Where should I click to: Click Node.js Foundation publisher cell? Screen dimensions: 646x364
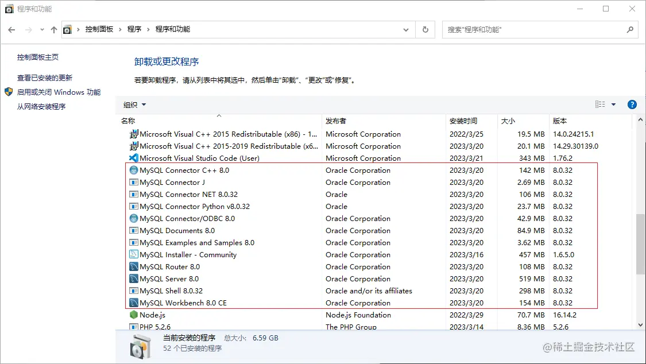coord(358,315)
